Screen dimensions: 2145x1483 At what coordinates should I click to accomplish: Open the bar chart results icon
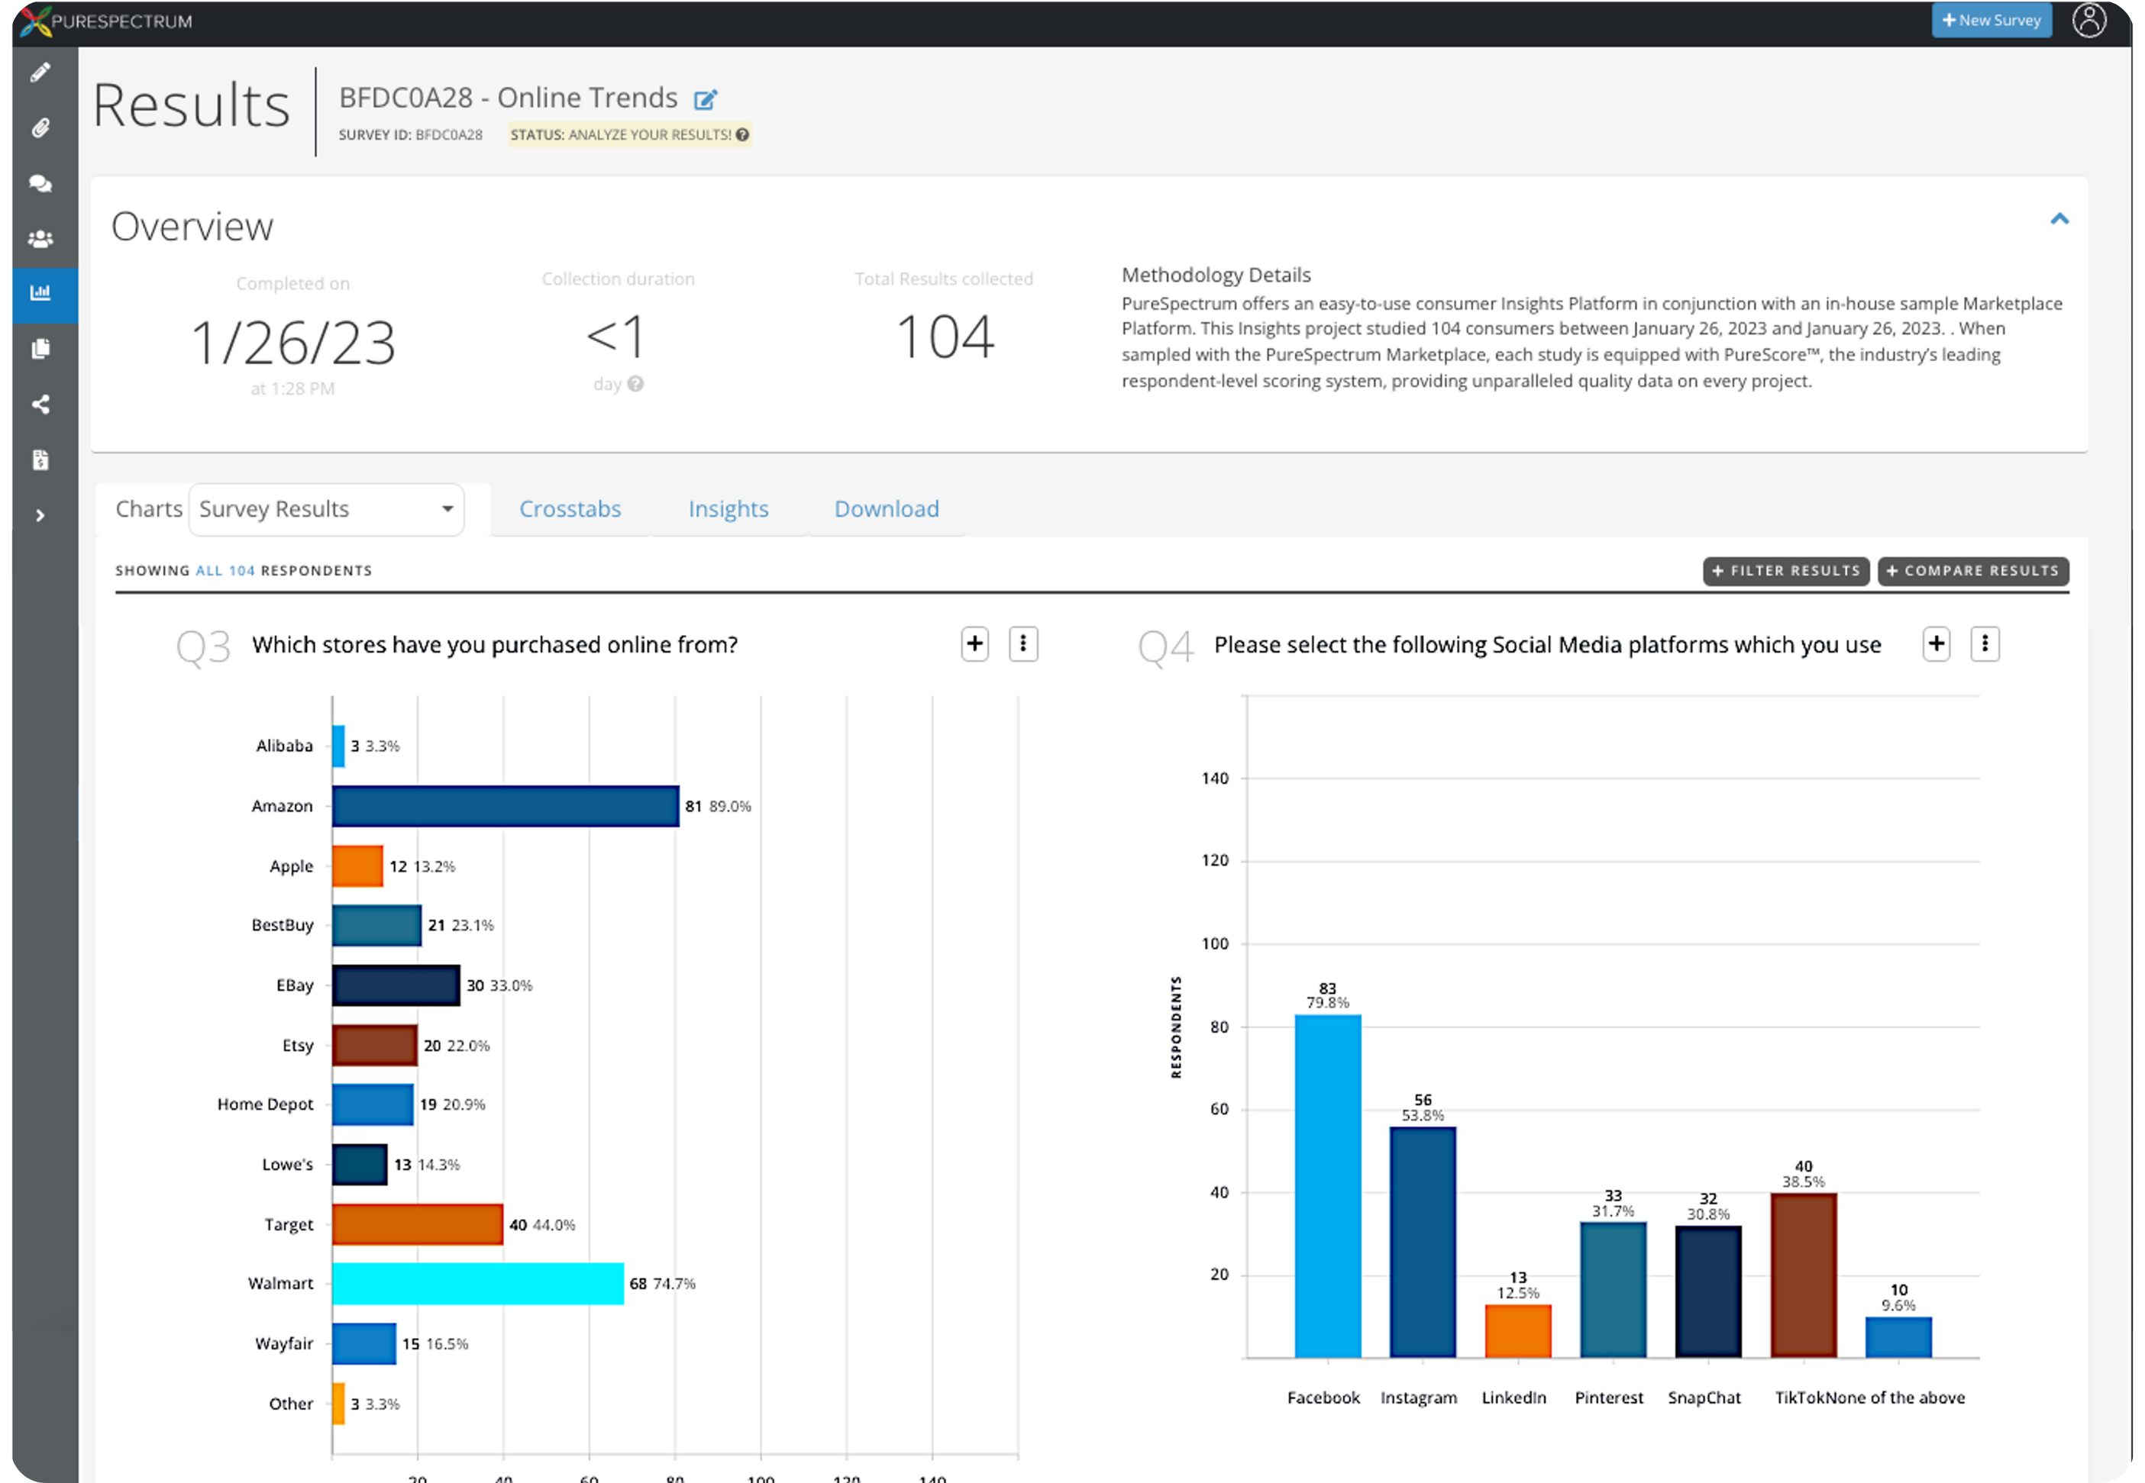point(41,294)
